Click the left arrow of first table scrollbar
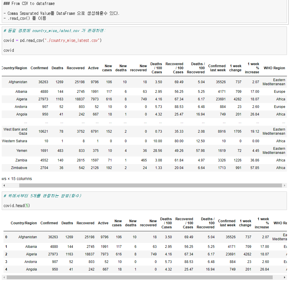Viewport: 289px width, 281px height. point(4,186)
